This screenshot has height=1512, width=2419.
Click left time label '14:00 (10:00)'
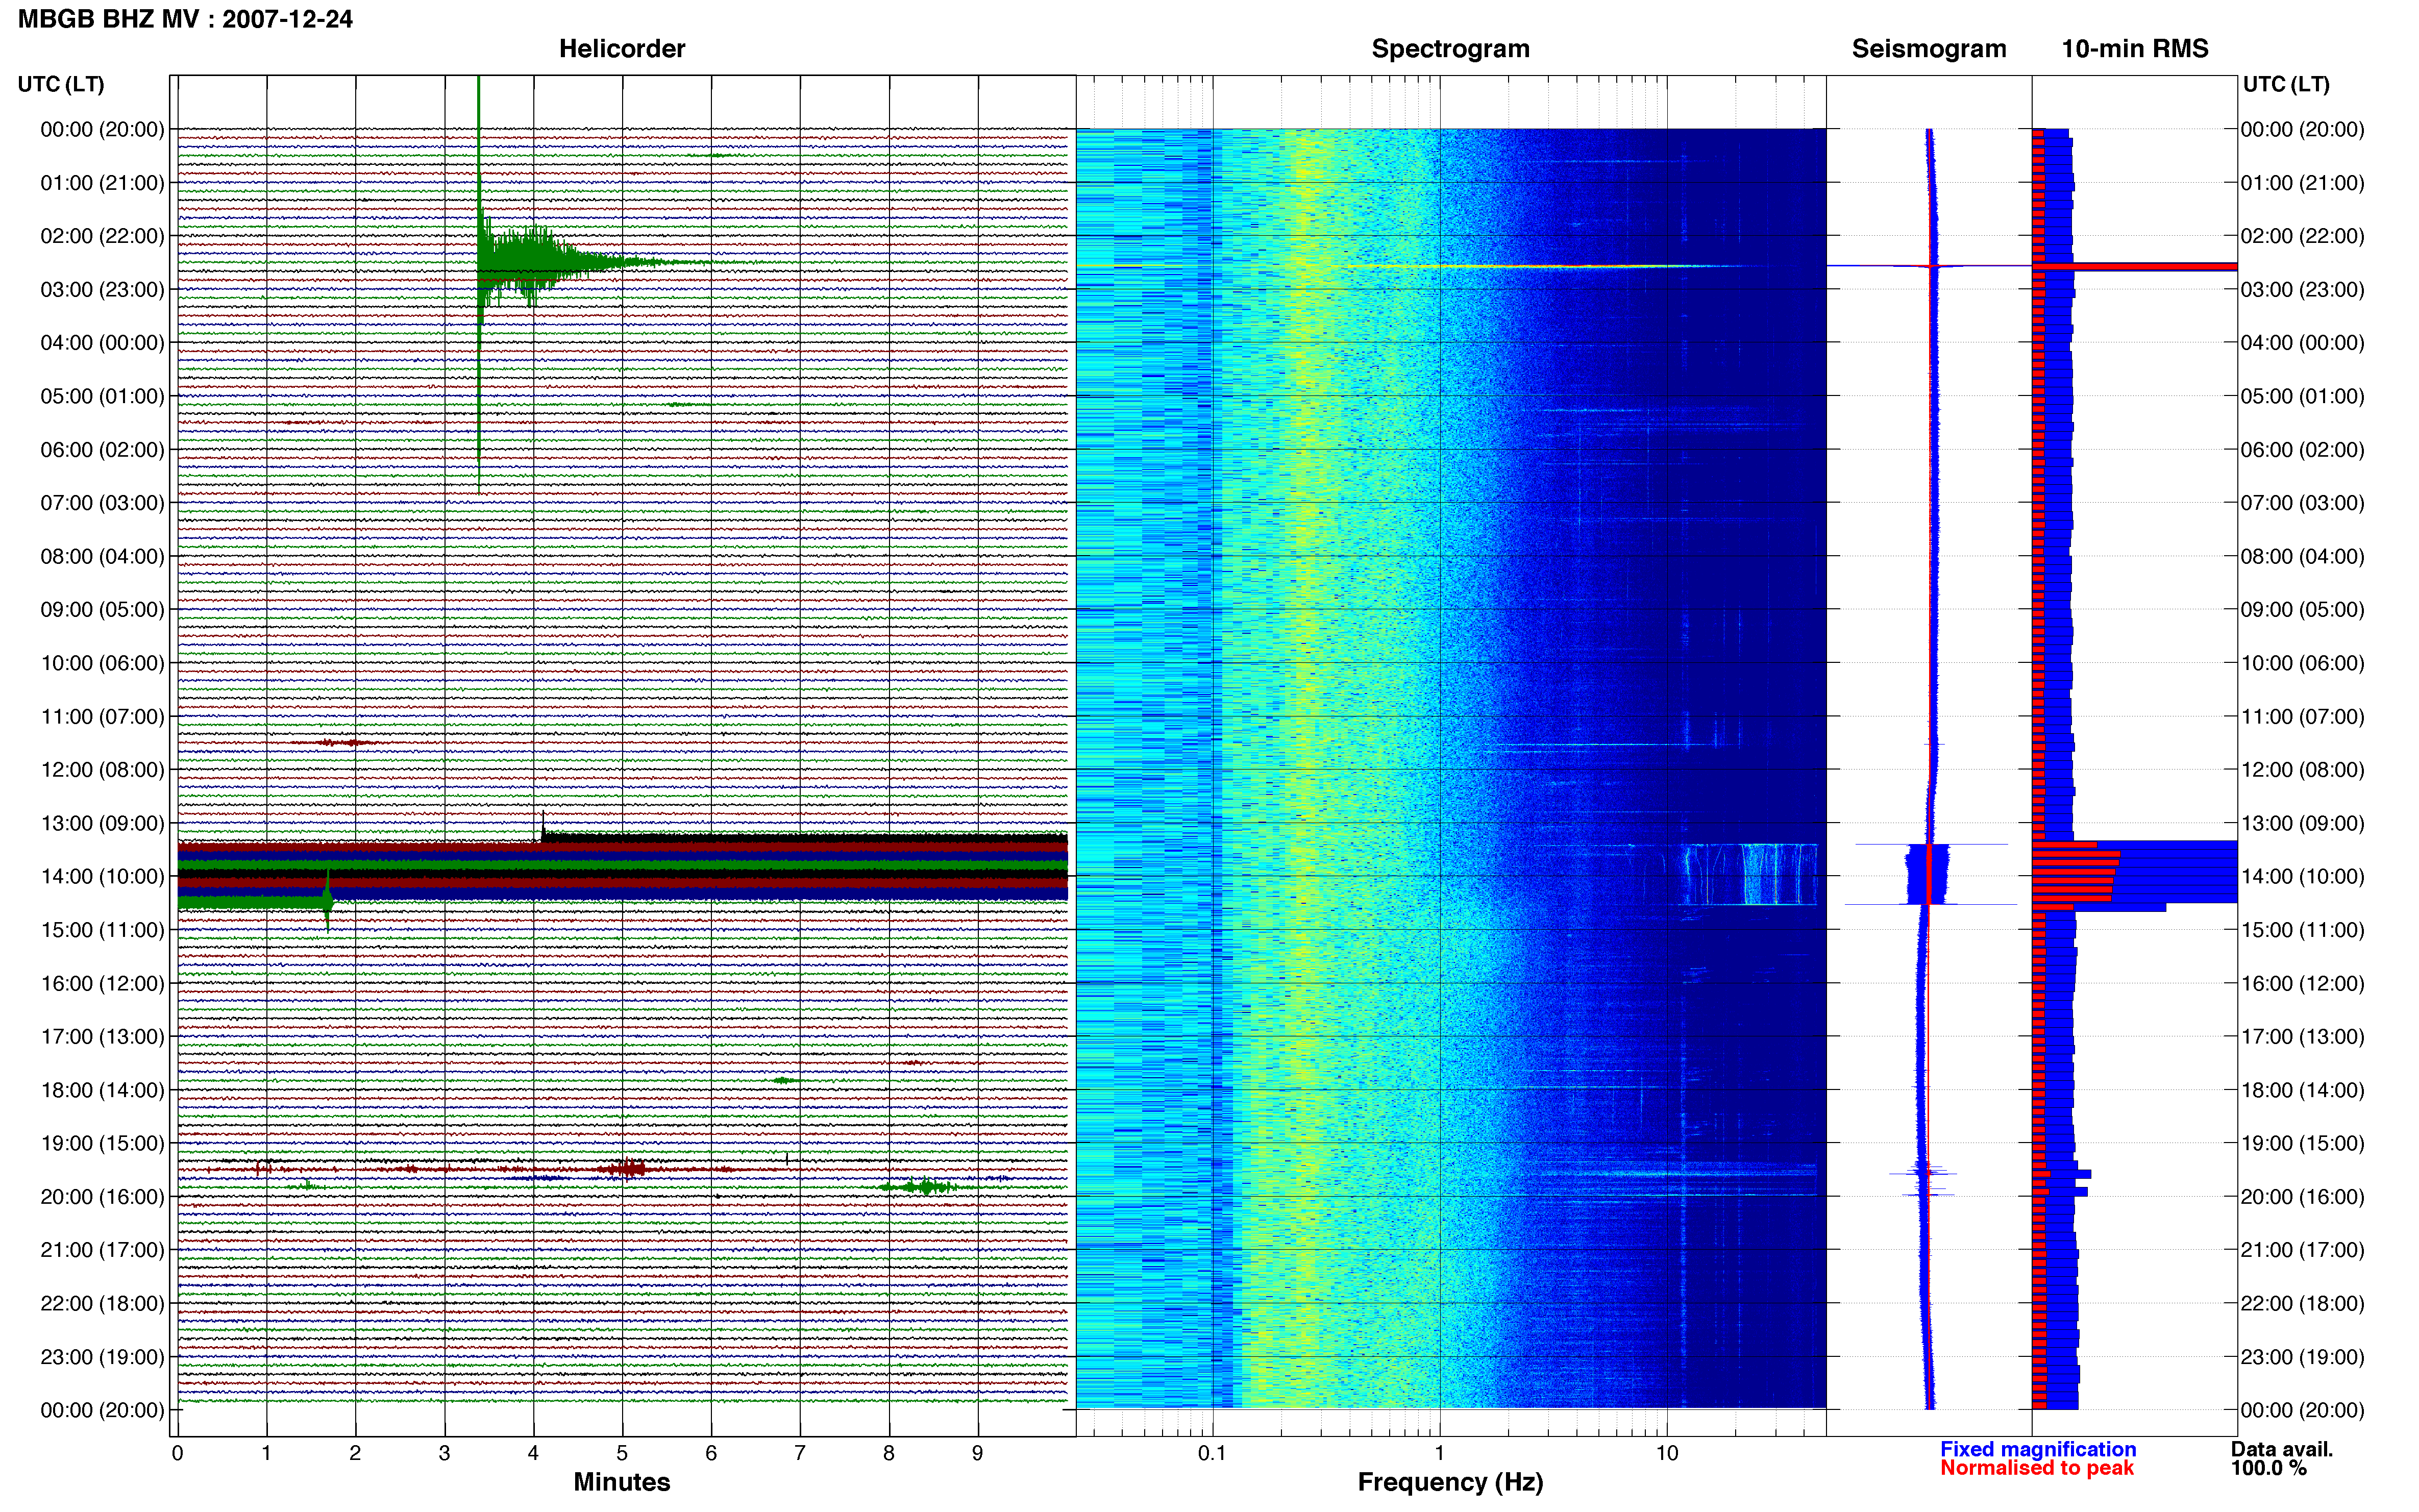(x=102, y=876)
